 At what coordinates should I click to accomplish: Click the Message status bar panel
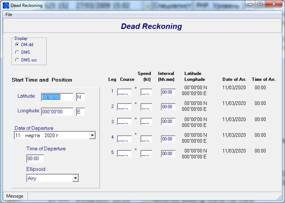(x=15, y=196)
